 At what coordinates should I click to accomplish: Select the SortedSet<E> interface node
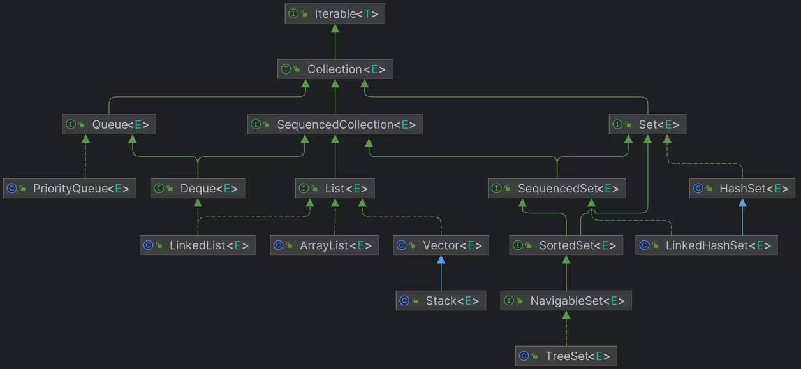[566, 245]
